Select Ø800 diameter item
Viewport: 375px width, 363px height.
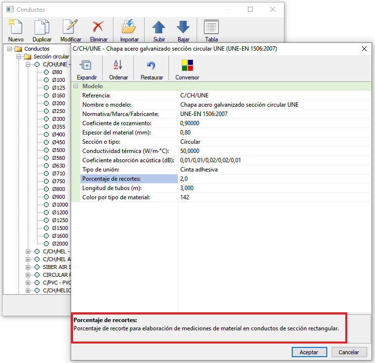pos(58,189)
